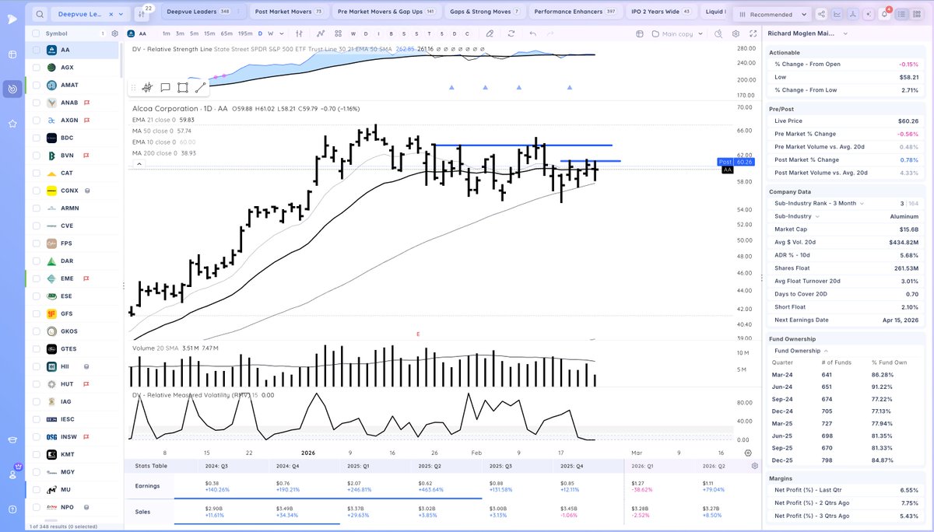Click the refresh chart icon

coord(511,33)
